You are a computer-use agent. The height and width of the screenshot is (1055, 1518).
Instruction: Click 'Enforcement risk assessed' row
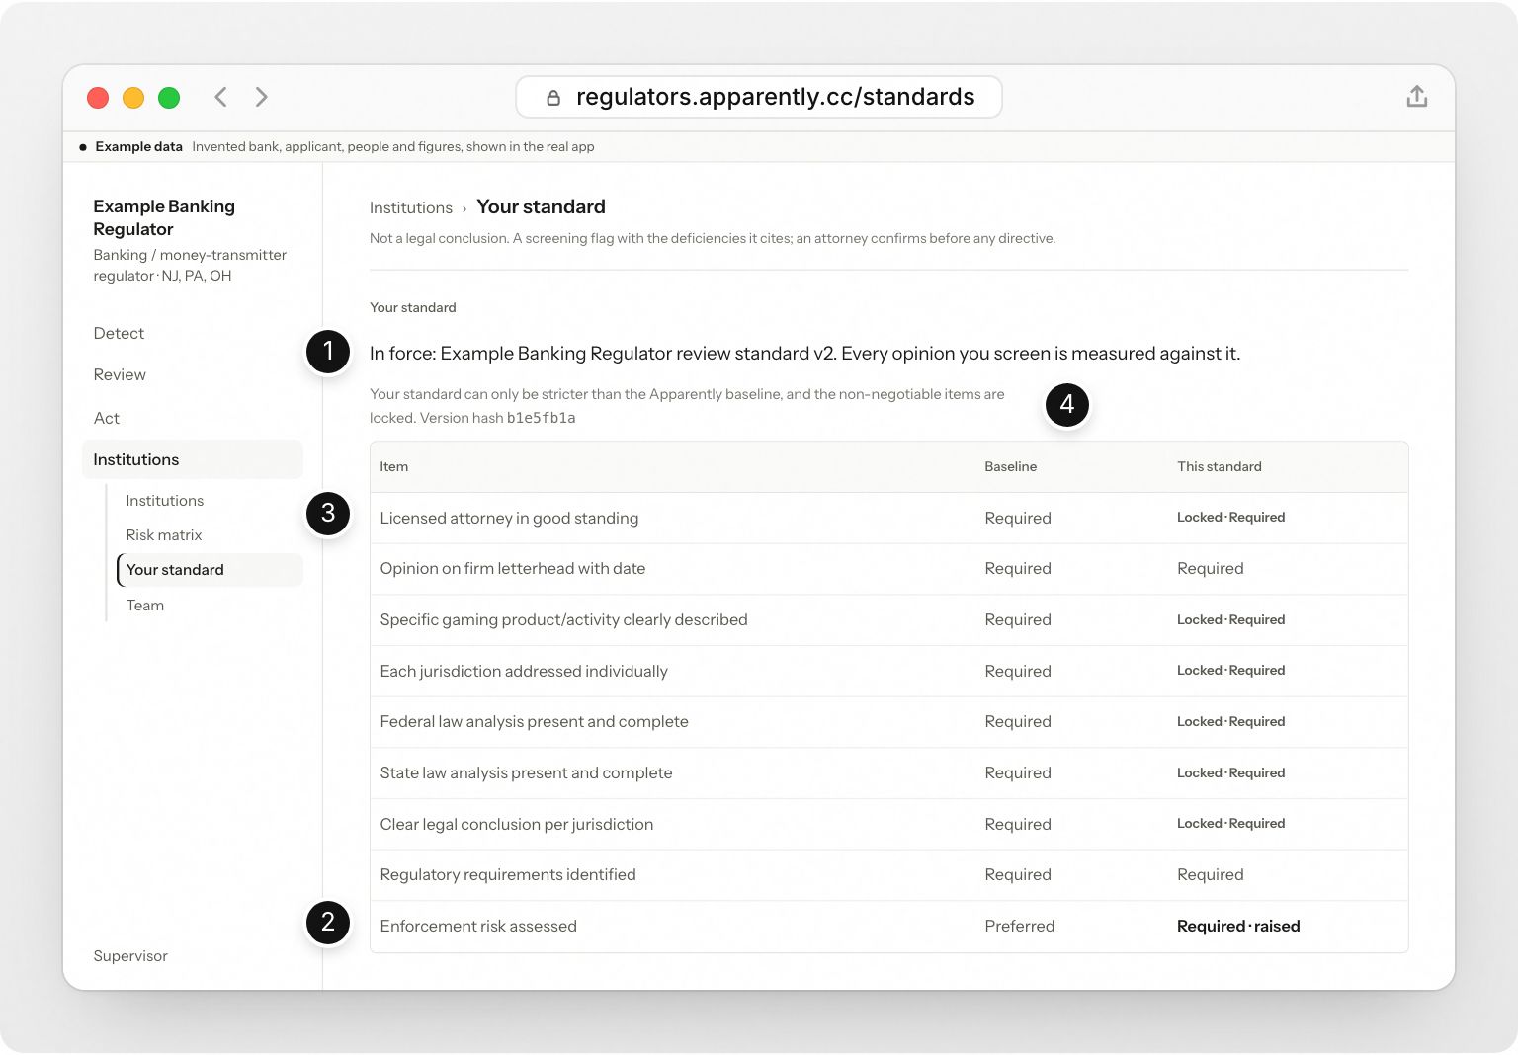(x=889, y=927)
